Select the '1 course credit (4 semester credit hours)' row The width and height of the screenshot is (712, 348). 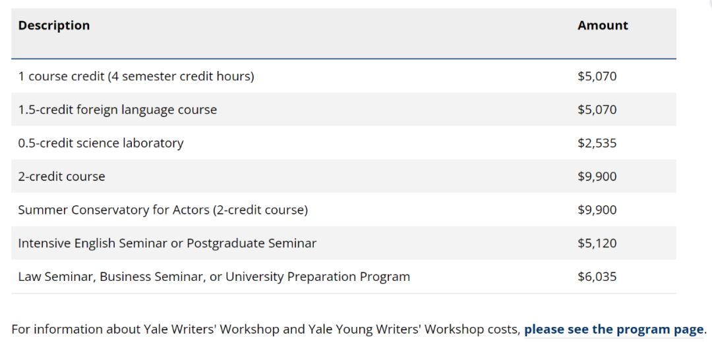pyautogui.click(x=343, y=76)
